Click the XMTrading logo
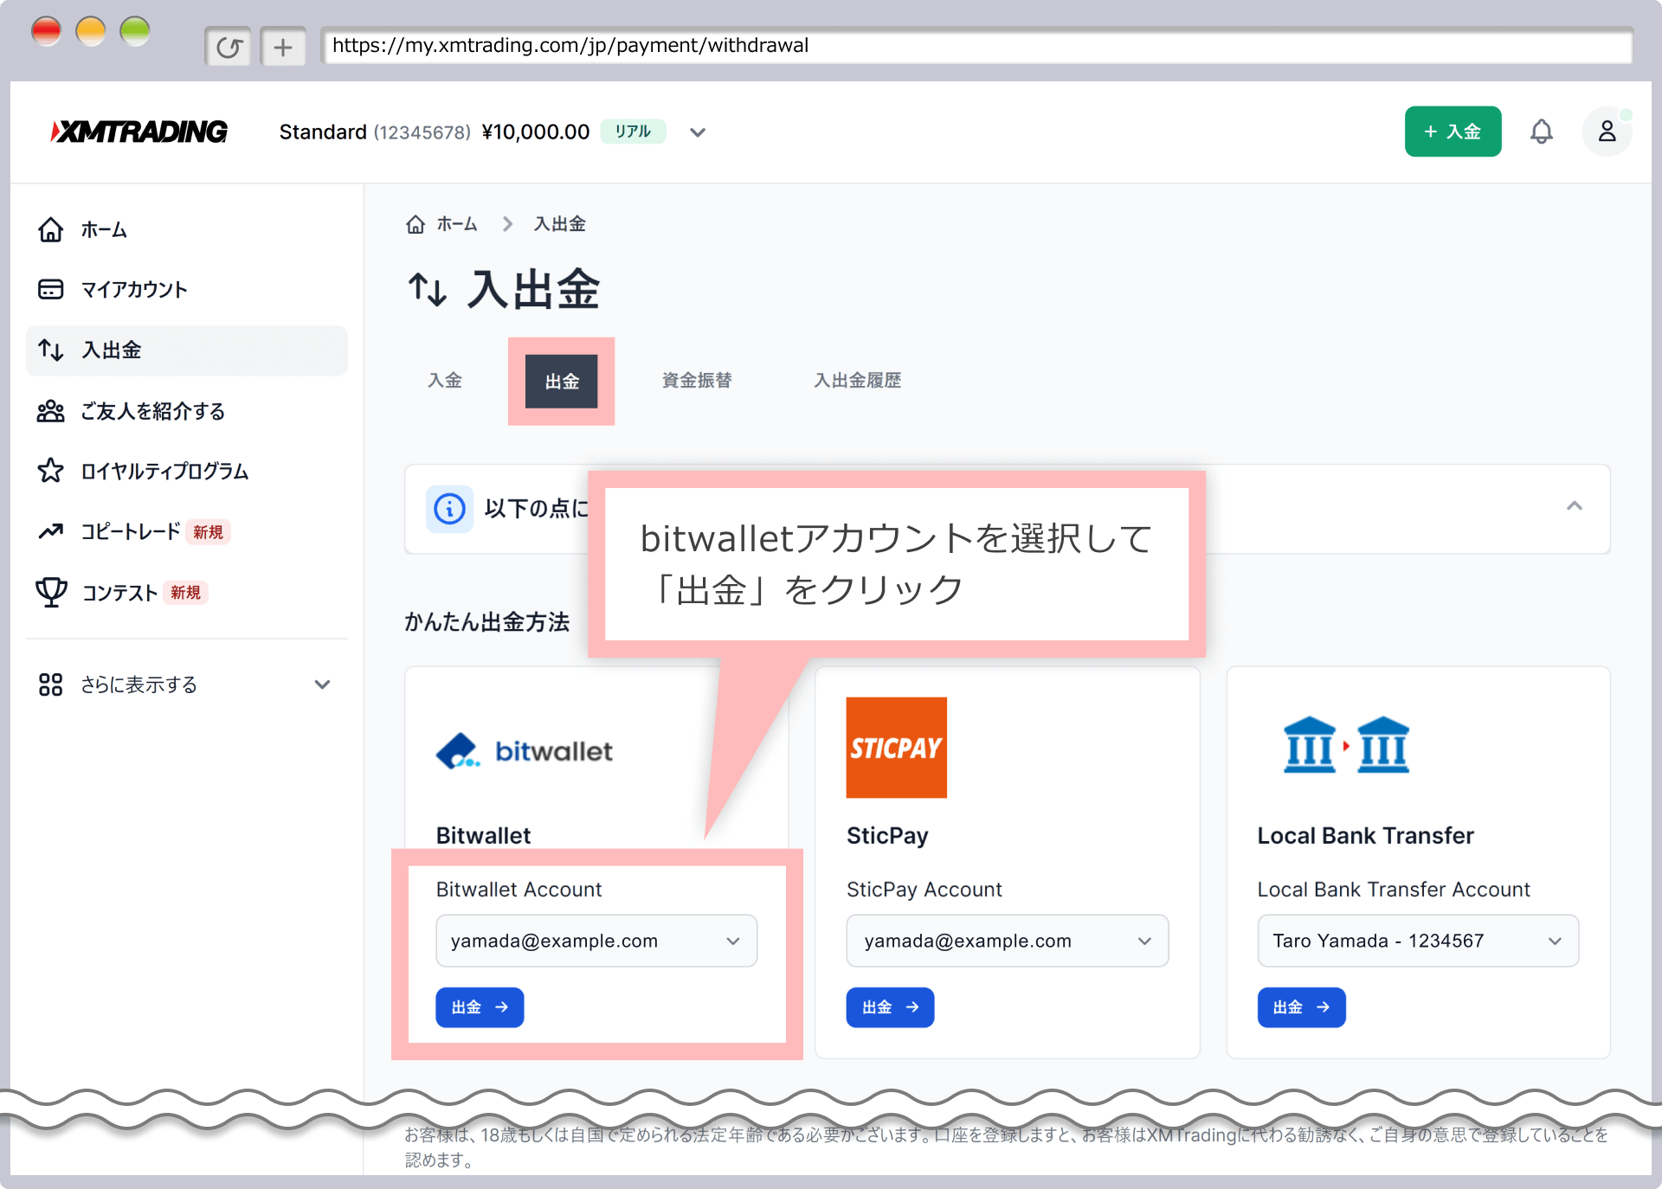The width and height of the screenshot is (1662, 1189). (140, 132)
